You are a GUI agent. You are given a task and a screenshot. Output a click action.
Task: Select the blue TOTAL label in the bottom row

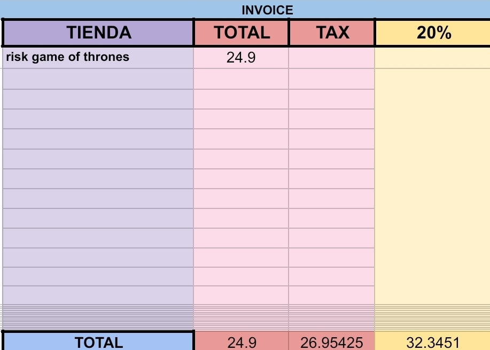98,342
